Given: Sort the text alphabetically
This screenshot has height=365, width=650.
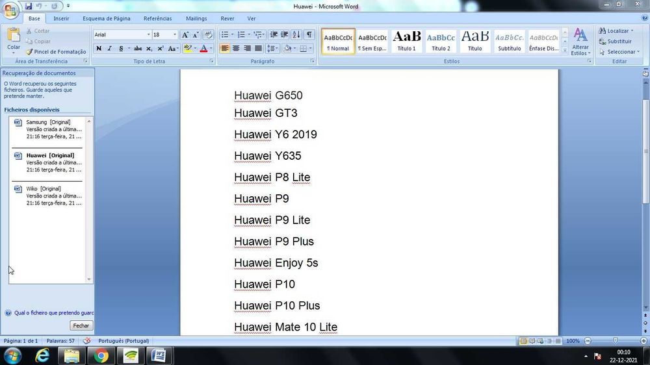Looking at the screenshot, I should tap(296, 35).
